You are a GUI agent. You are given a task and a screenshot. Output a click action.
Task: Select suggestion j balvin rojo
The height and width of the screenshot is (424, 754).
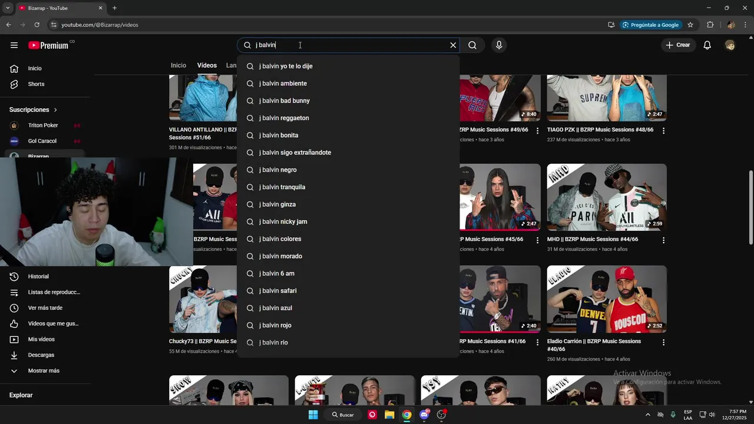[348, 326]
